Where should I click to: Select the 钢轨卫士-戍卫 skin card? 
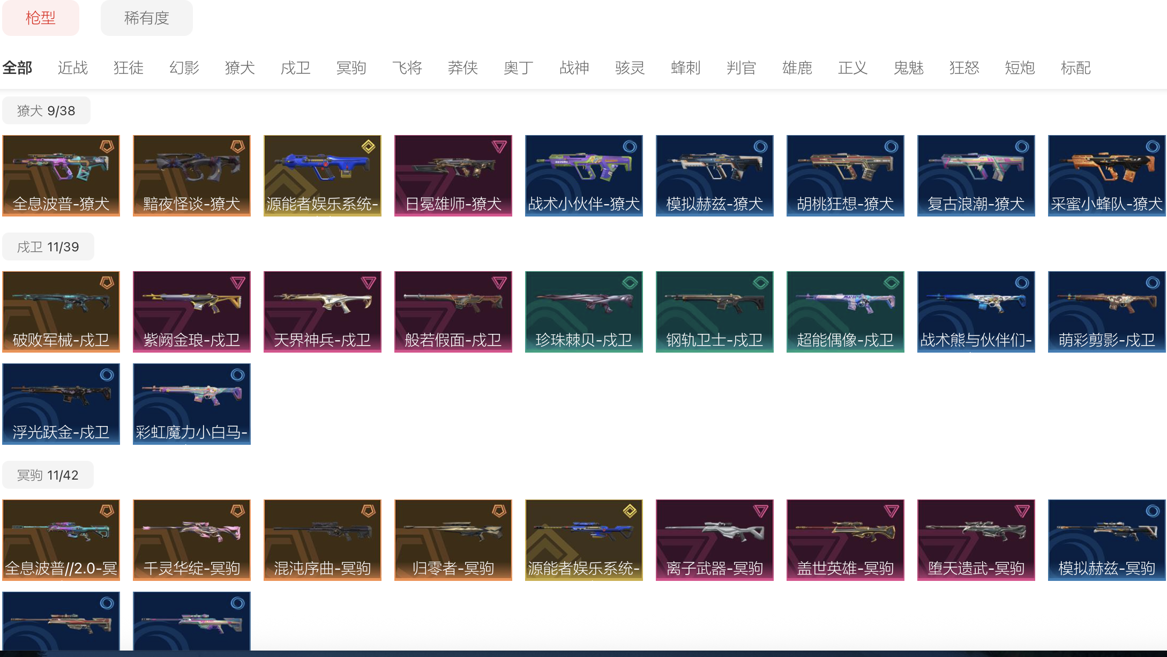point(715,312)
